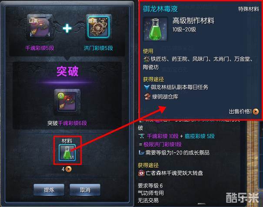Click the plus sign between the two items
Image resolution: width=263 pixels, height=207 pixels.
(67, 28)
